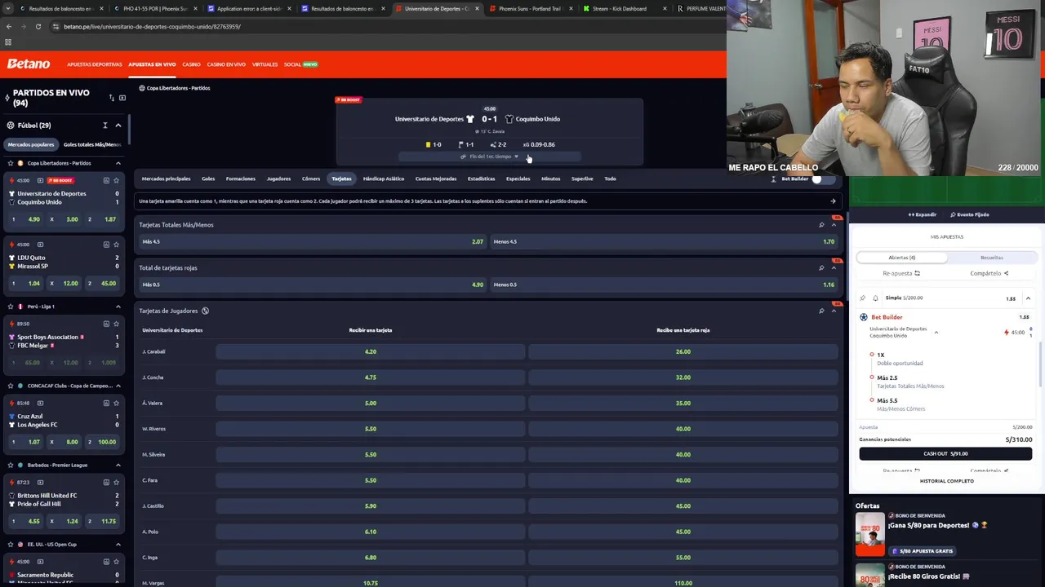Image resolution: width=1045 pixels, height=587 pixels.
Task: Click the ¡Gana S/80 para Deportes! offer thumbnail
Action: [x=869, y=534]
